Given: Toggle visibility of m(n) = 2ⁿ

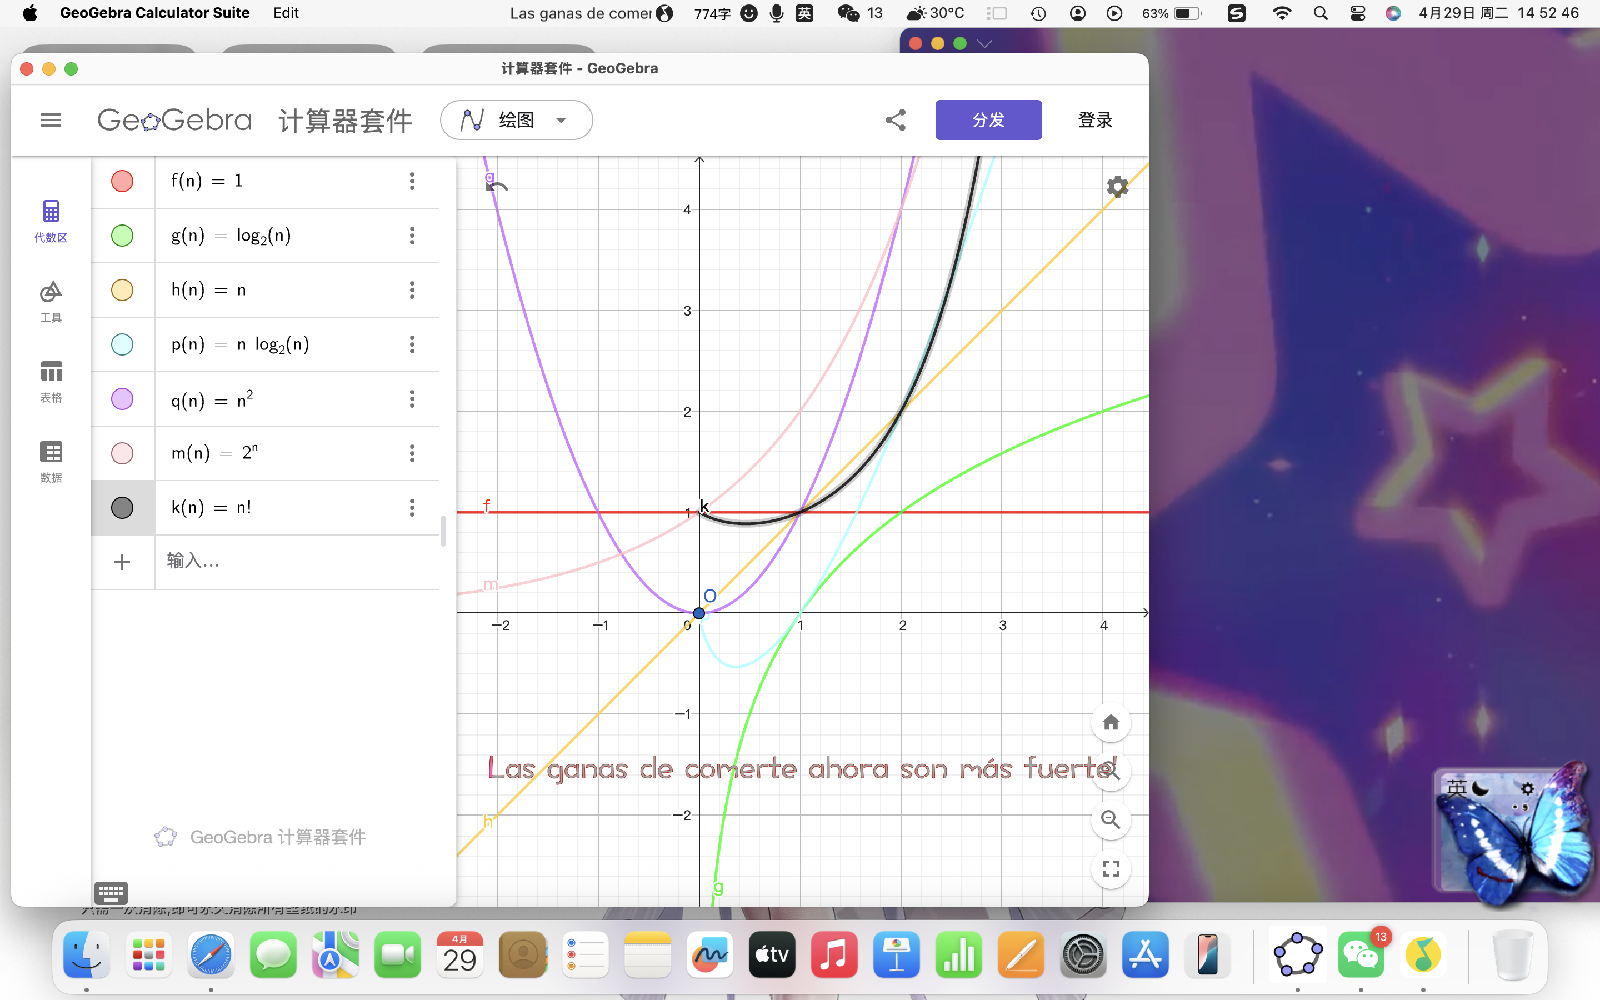Looking at the screenshot, I should 122,453.
